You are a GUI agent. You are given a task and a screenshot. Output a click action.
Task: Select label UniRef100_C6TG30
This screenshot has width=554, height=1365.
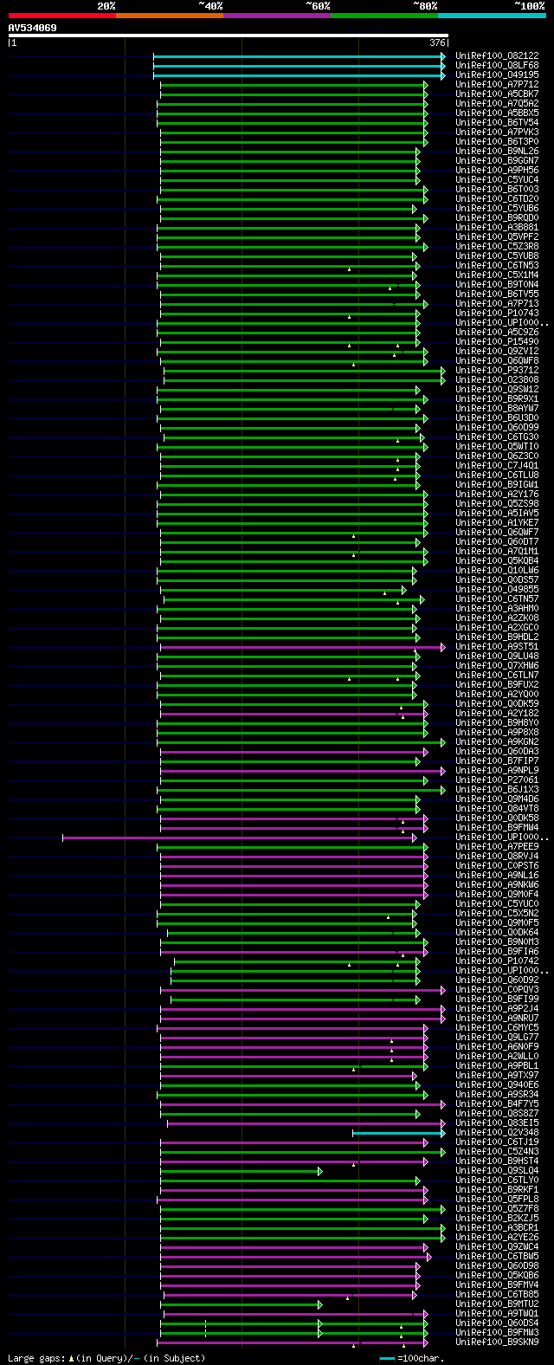pos(497,437)
